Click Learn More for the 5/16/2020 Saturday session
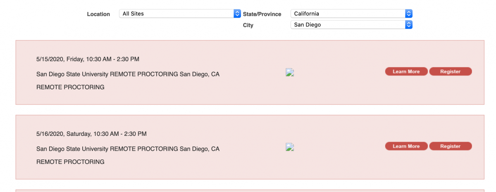 (406, 146)
